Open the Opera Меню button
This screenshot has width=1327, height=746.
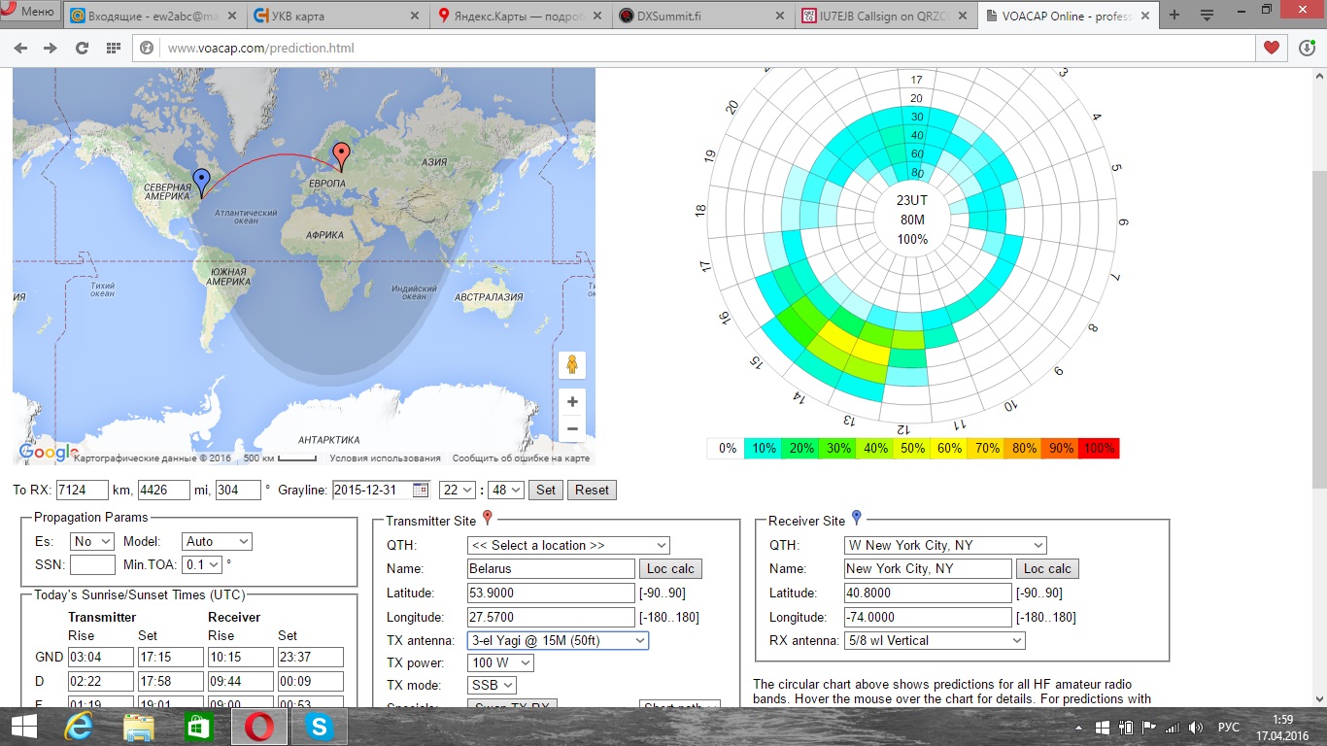click(29, 12)
